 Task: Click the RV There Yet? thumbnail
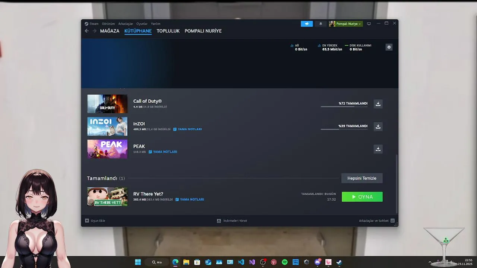[x=107, y=197]
